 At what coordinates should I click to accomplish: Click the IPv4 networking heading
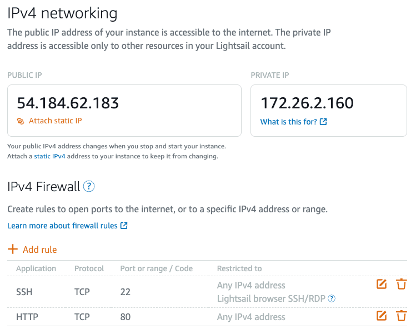point(62,13)
